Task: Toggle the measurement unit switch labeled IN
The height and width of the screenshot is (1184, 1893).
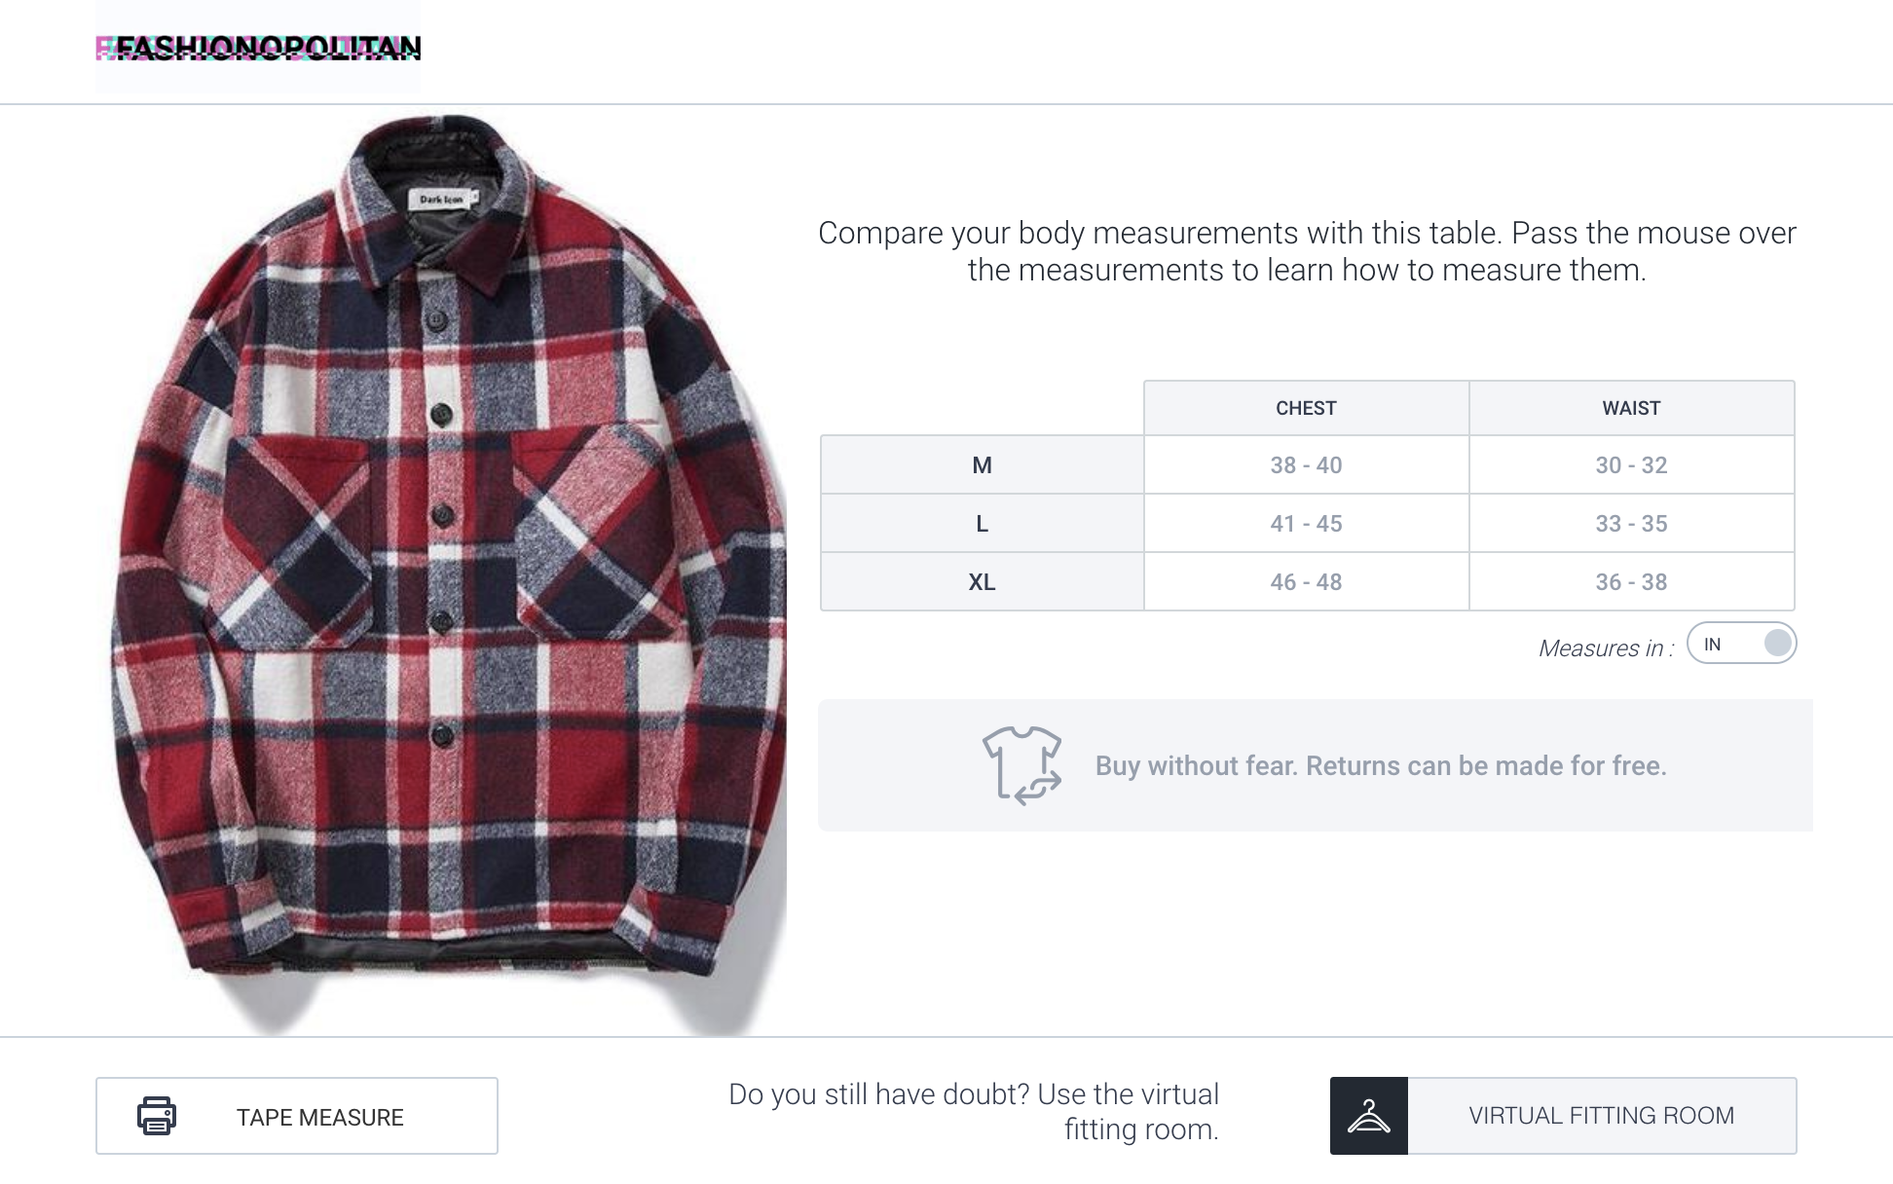Action: [1742, 644]
